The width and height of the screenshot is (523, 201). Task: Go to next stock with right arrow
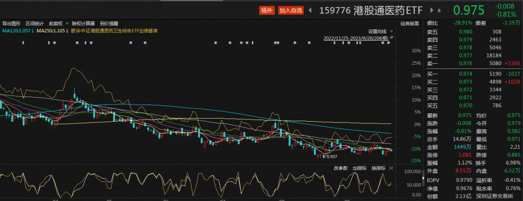[432, 10]
